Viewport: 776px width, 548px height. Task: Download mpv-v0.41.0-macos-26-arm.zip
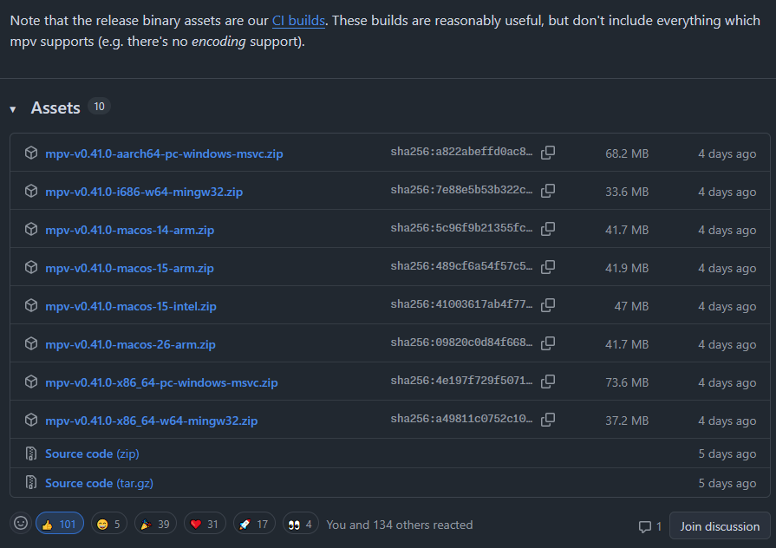click(x=130, y=344)
